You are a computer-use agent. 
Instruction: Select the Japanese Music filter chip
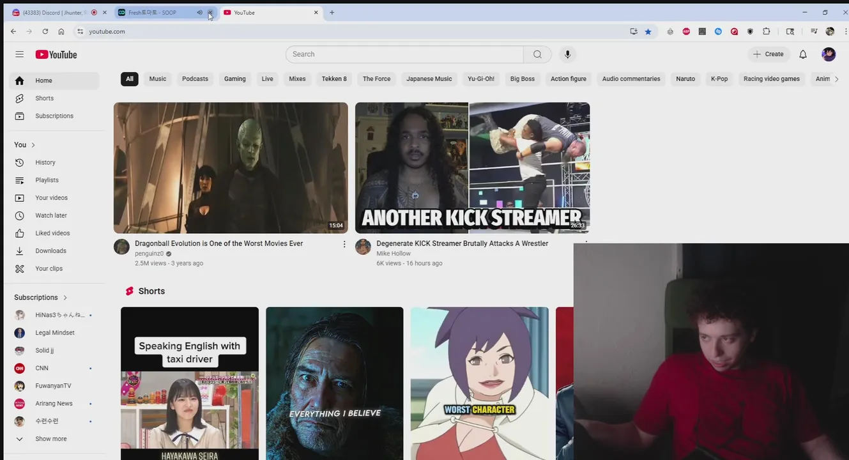click(429, 79)
